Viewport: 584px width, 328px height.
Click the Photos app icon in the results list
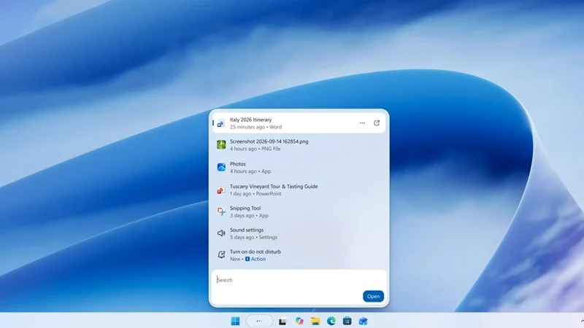pyautogui.click(x=221, y=168)
